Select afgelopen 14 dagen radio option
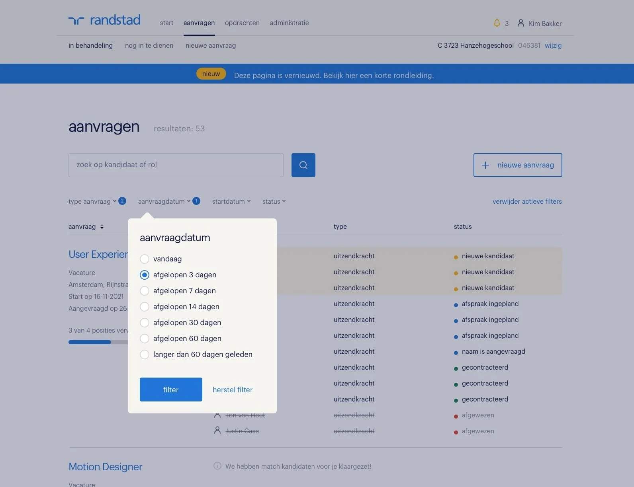 click(145, 307)
